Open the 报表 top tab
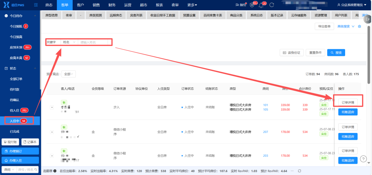This screenshot has width=372, height=175. (x=159, y=5)
